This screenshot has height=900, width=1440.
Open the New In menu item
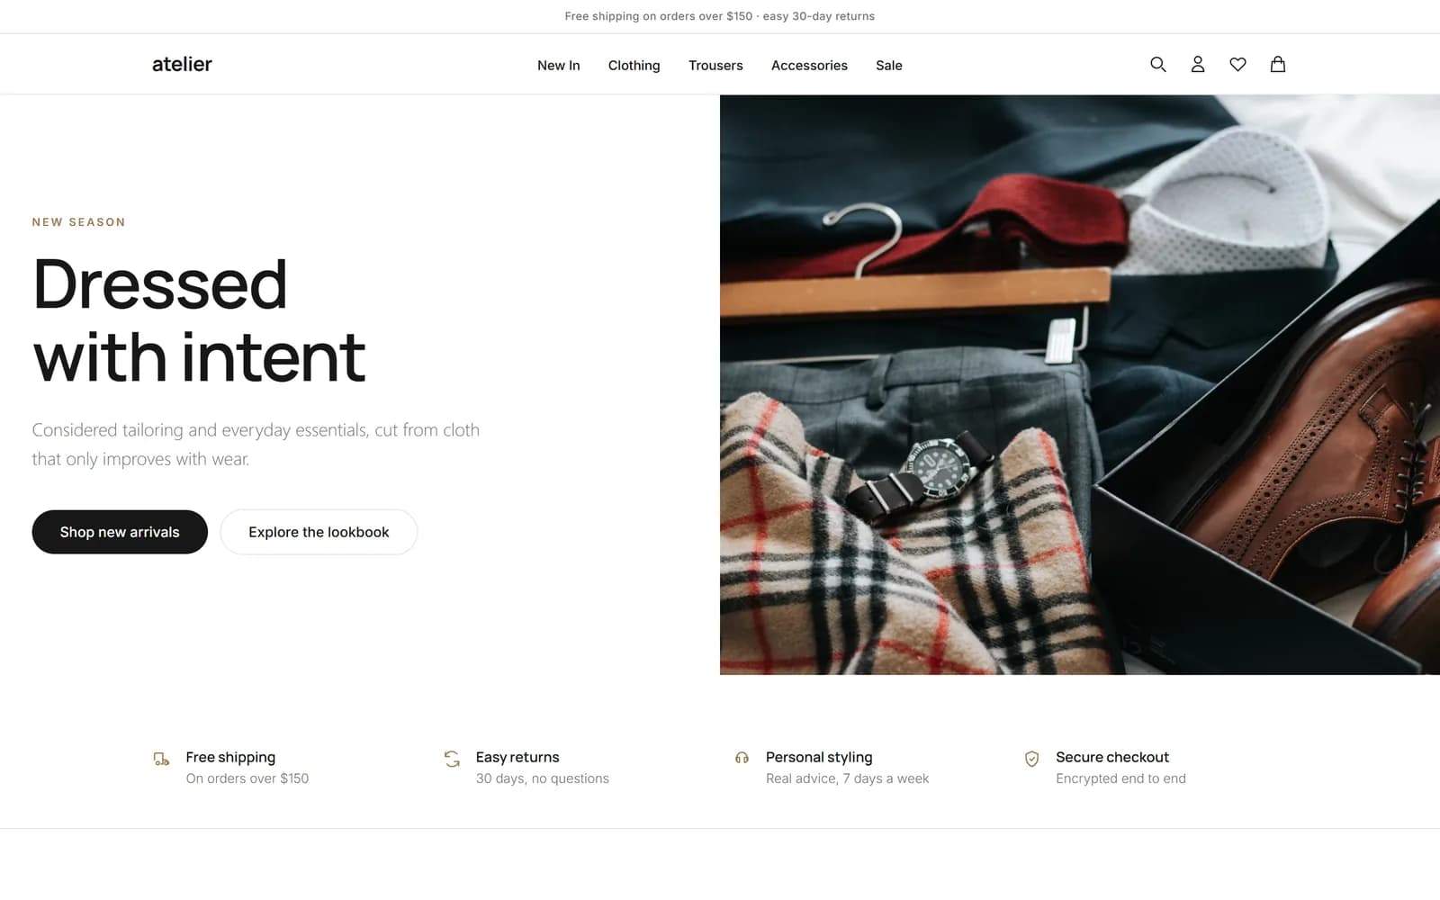click(558, 65)
